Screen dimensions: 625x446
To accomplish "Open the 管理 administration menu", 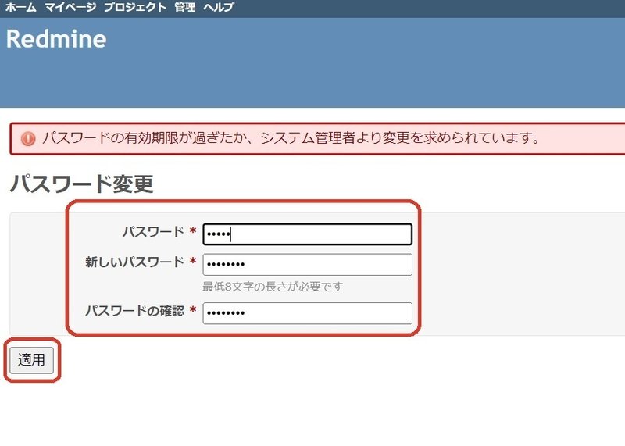I will click(184, 7).
